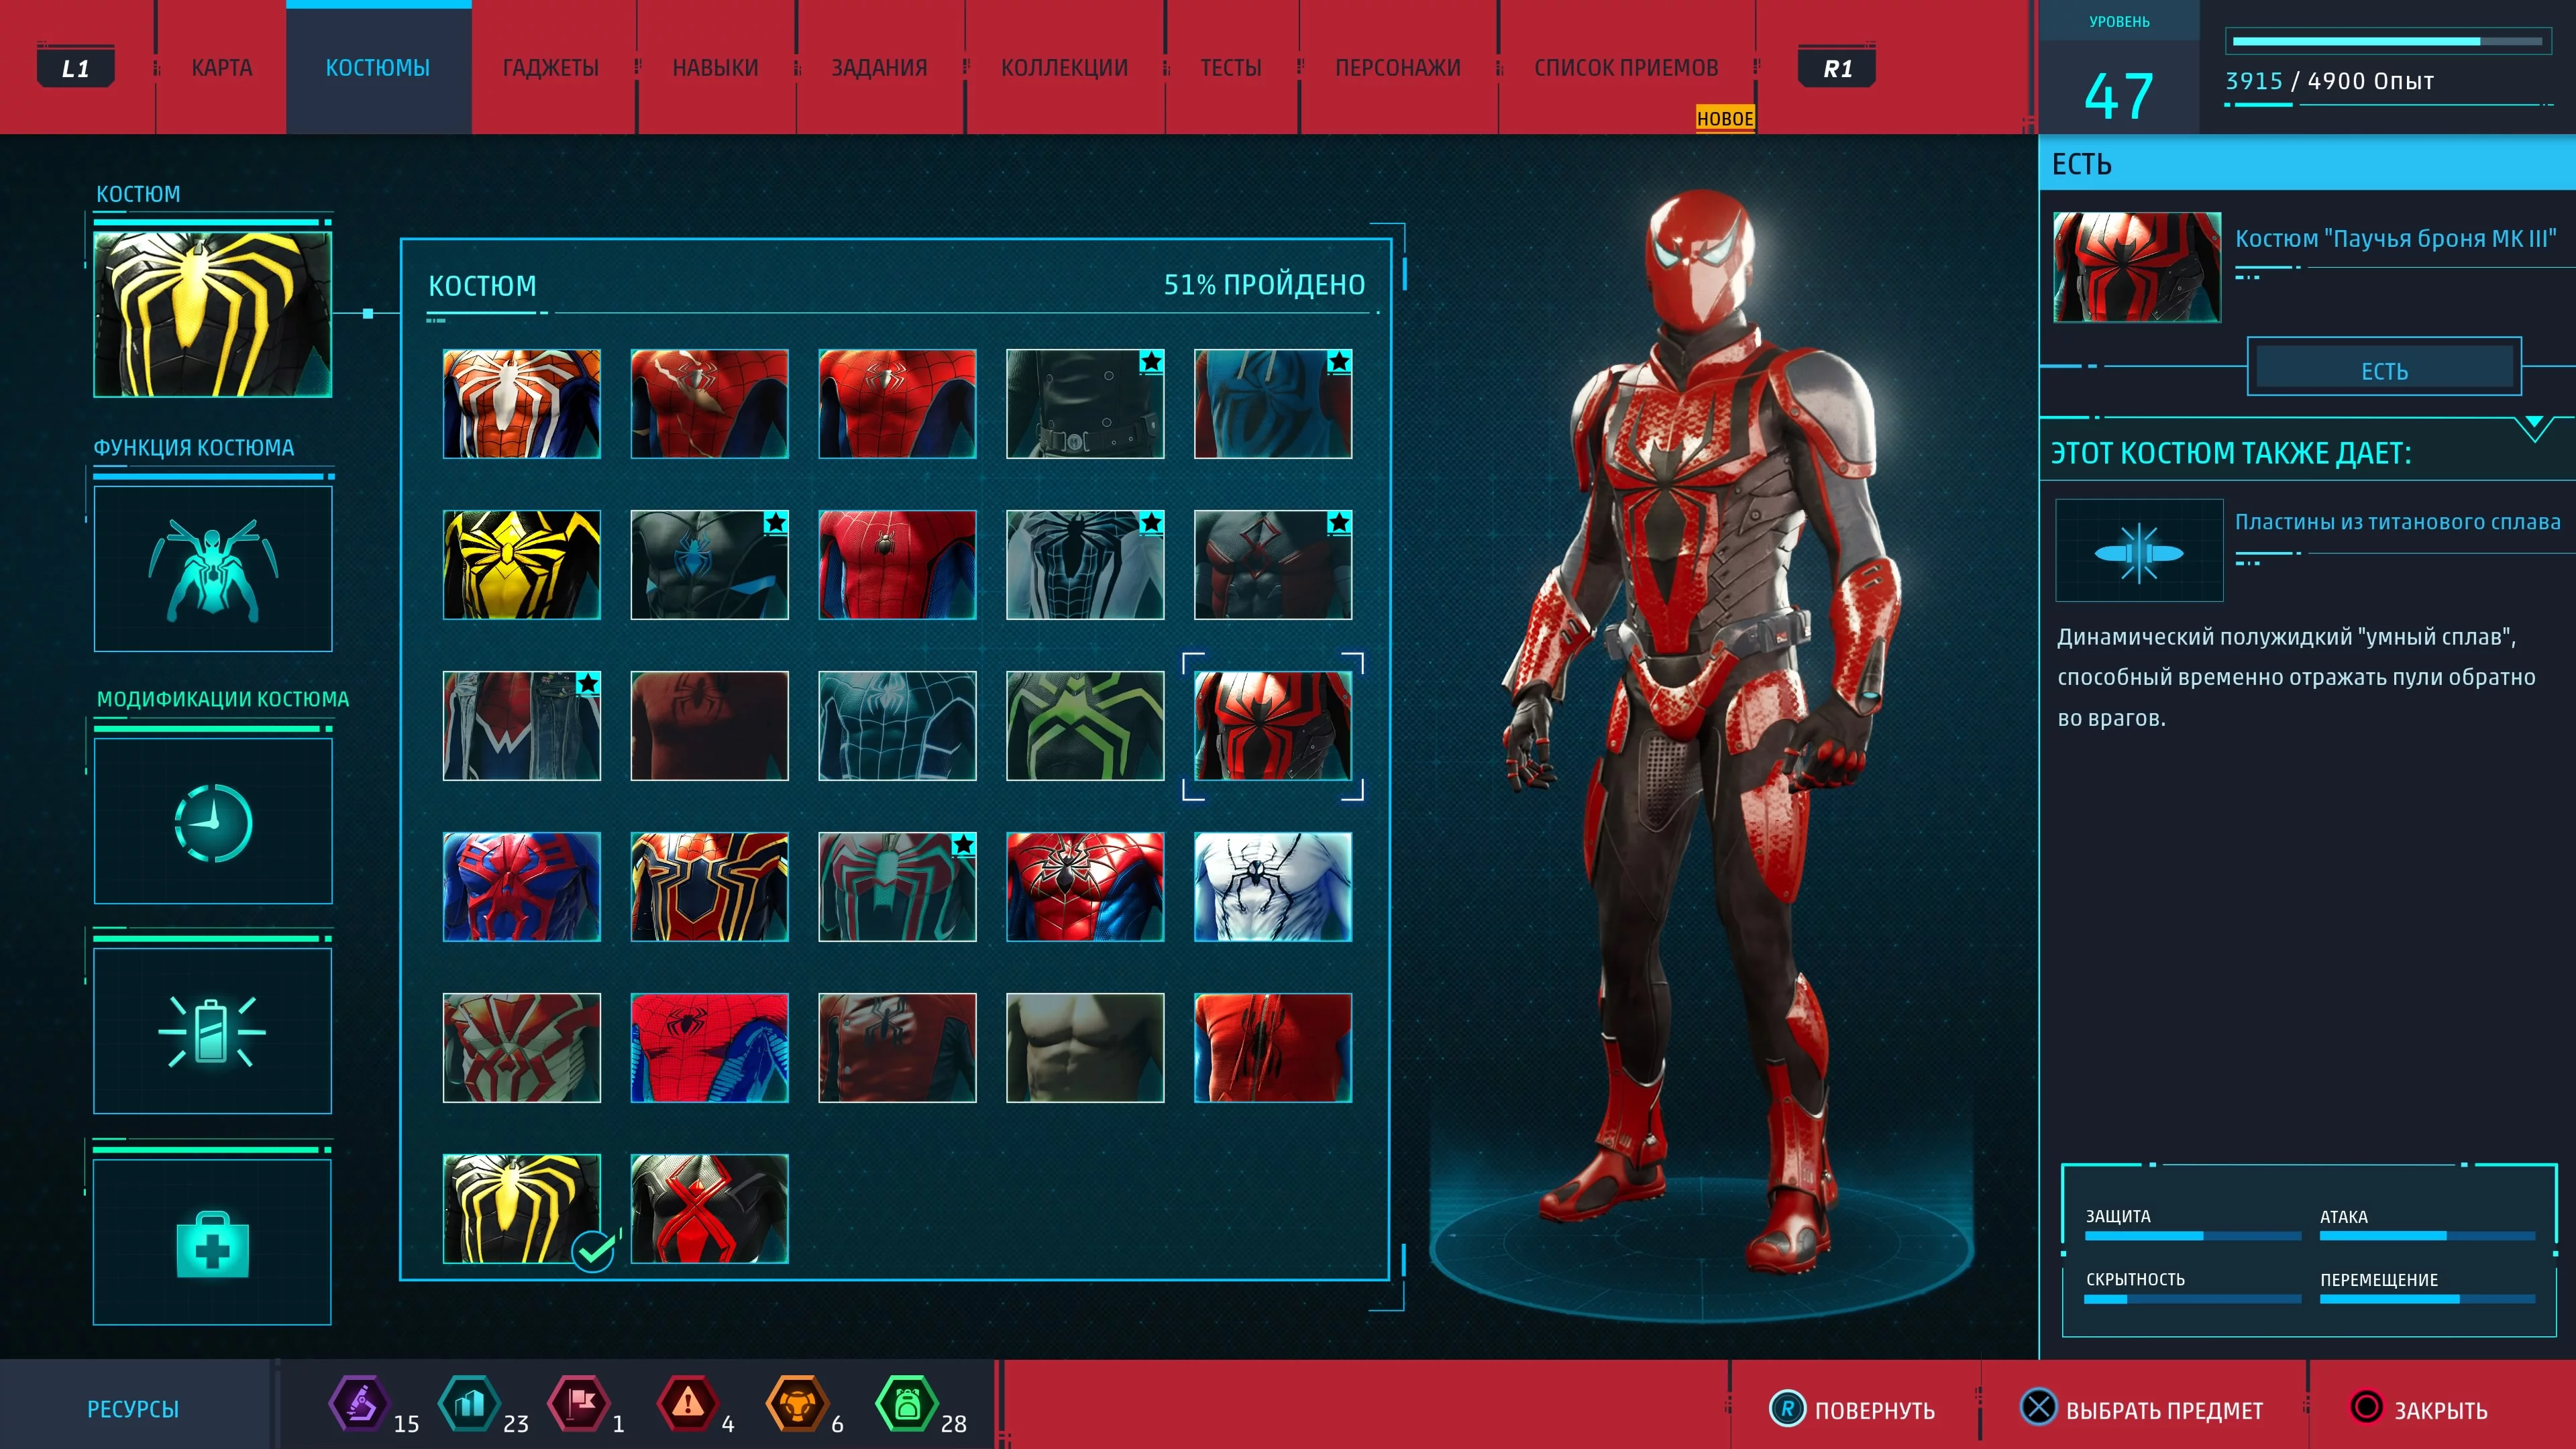Viewport: 2576px width, 1449px height.
Task: Click the titanium alloy plates power icon
Action: (2139, 551)
